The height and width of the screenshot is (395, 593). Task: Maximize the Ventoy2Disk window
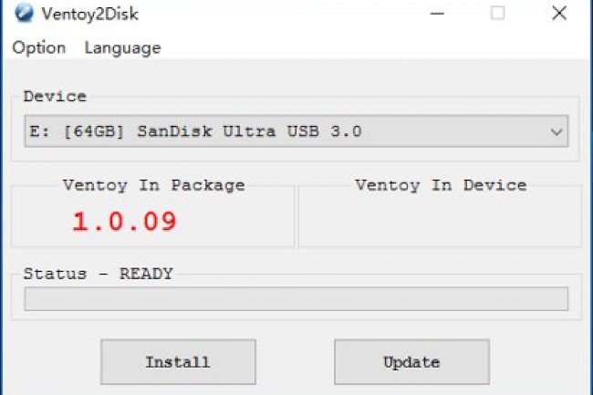pos(497,14)
